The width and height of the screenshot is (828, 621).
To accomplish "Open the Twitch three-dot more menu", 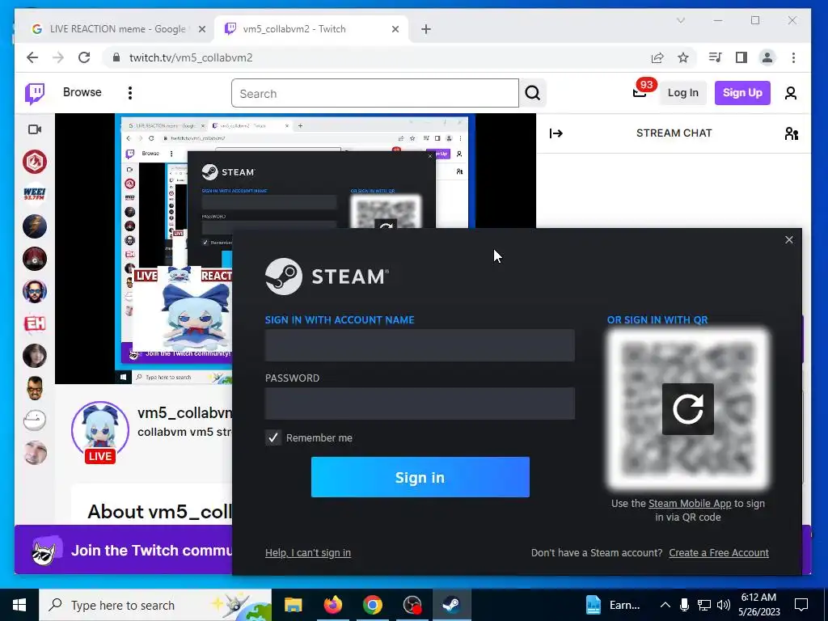I will click(x=130, y=93).
